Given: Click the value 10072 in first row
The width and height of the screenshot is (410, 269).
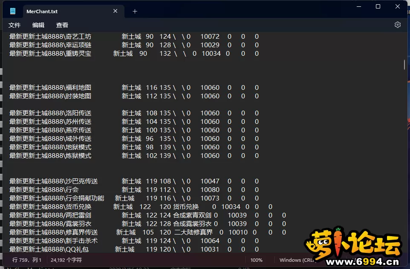Looking at the screenshot, I should (x=210, y=37).
